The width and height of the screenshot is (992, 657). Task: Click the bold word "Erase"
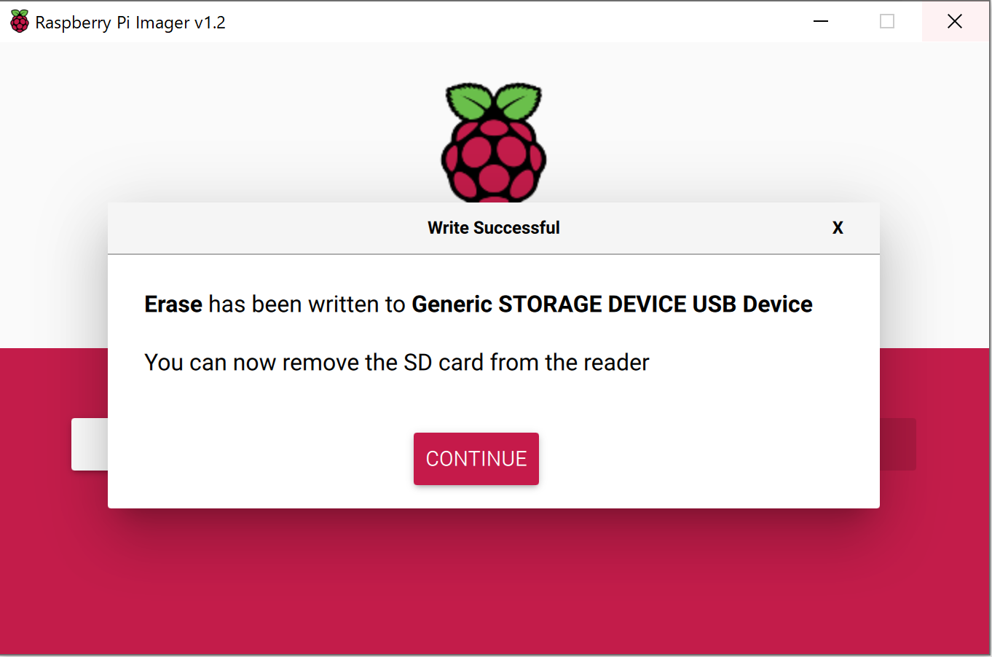click(173, 304)
